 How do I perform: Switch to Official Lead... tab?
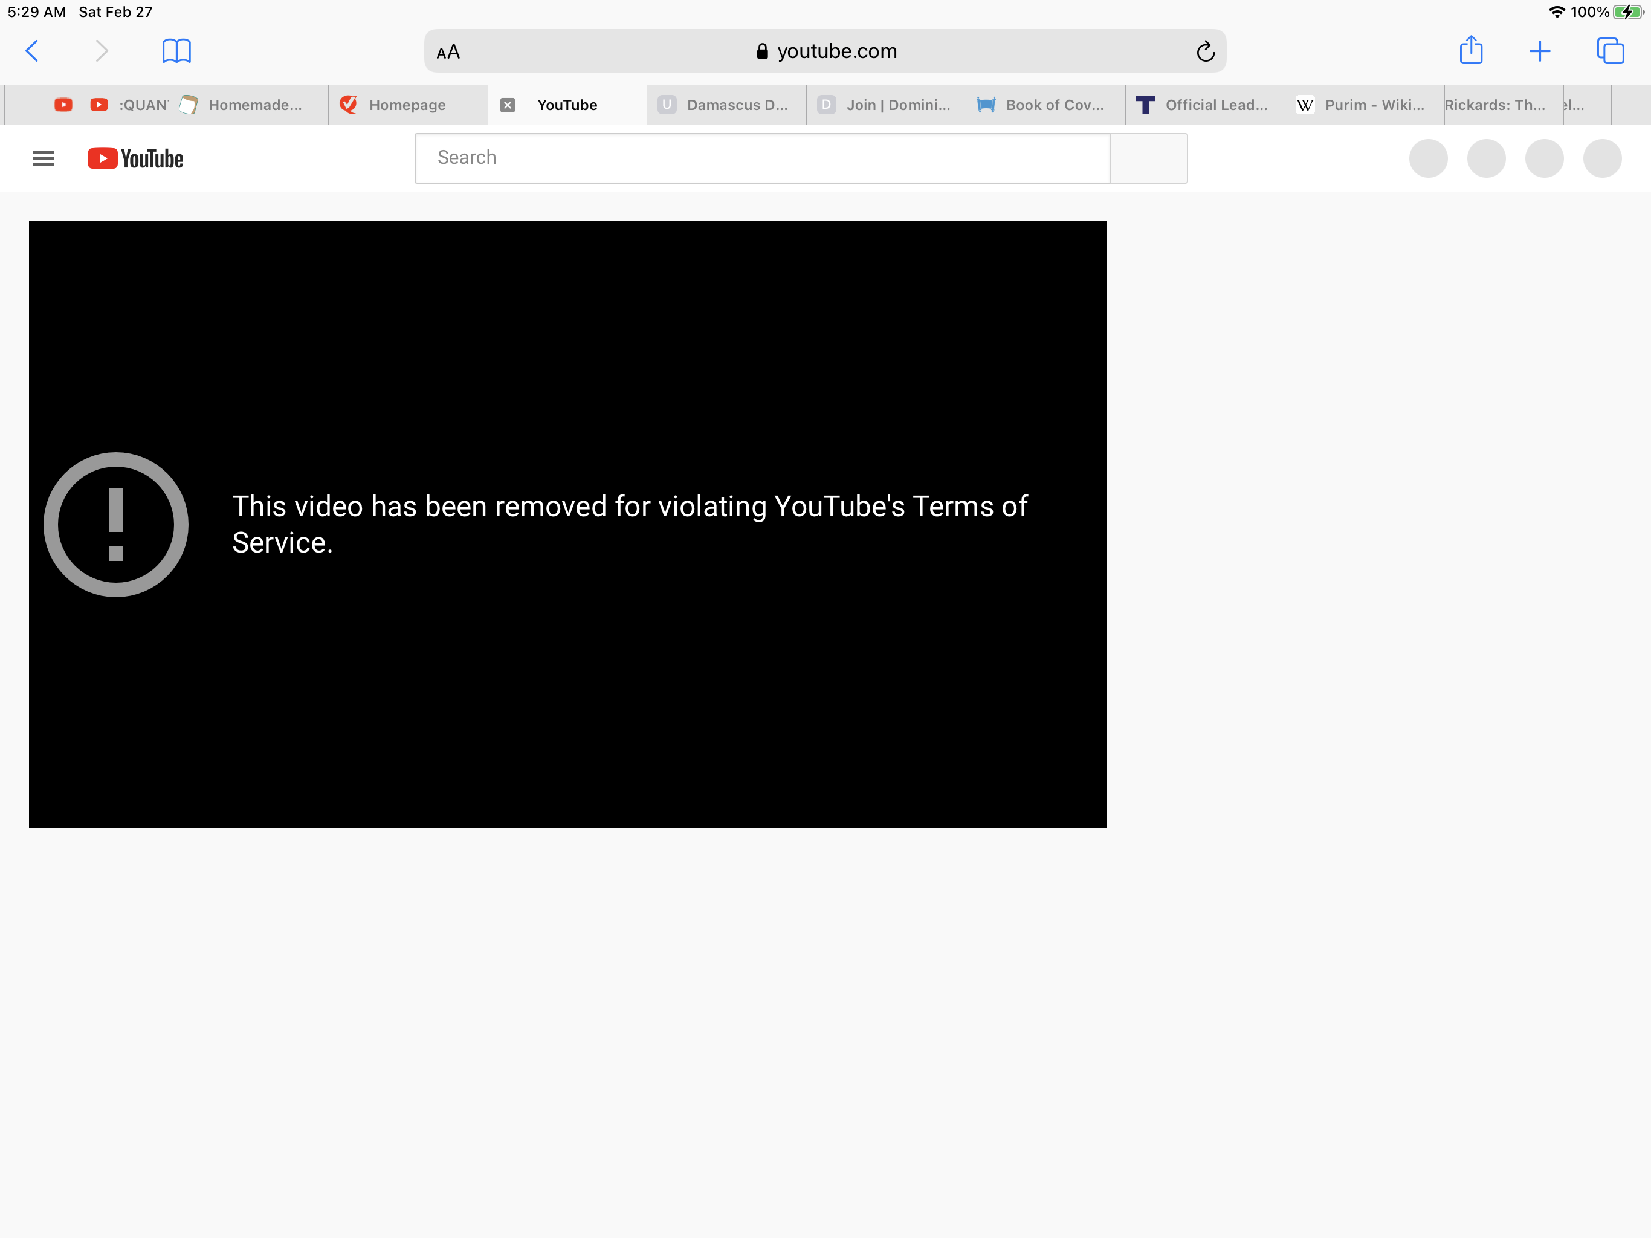point(1215,105)
